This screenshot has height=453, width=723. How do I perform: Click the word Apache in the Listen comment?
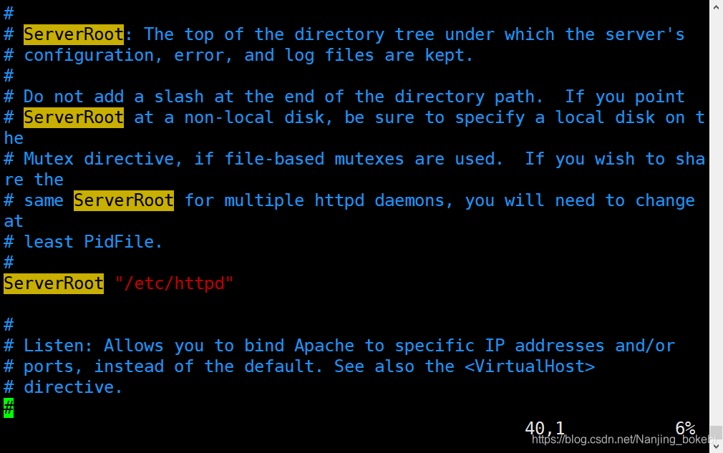point(324,346)
